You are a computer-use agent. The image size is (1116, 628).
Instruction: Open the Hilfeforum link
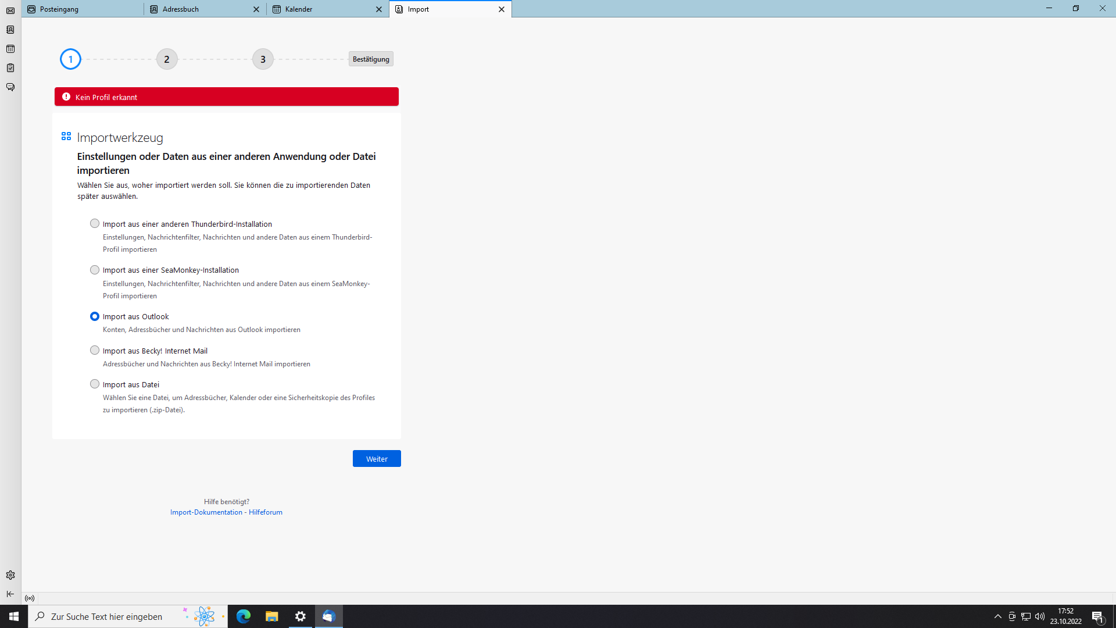pyautogui.click(x=266, y=512)
